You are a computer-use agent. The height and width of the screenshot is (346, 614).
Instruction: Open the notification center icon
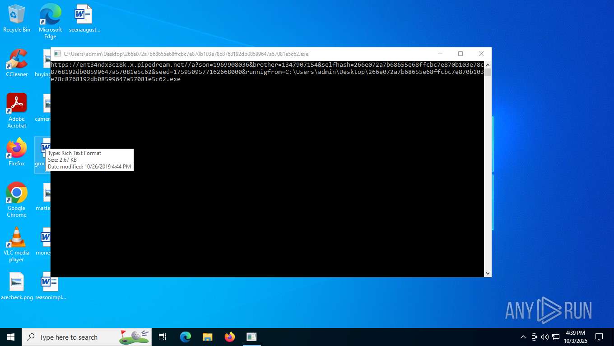599,337
